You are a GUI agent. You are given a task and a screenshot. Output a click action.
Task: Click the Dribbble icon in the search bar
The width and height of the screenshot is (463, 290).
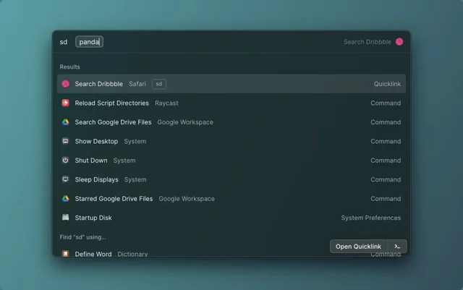pyautogui.click(x=399, y=42)
